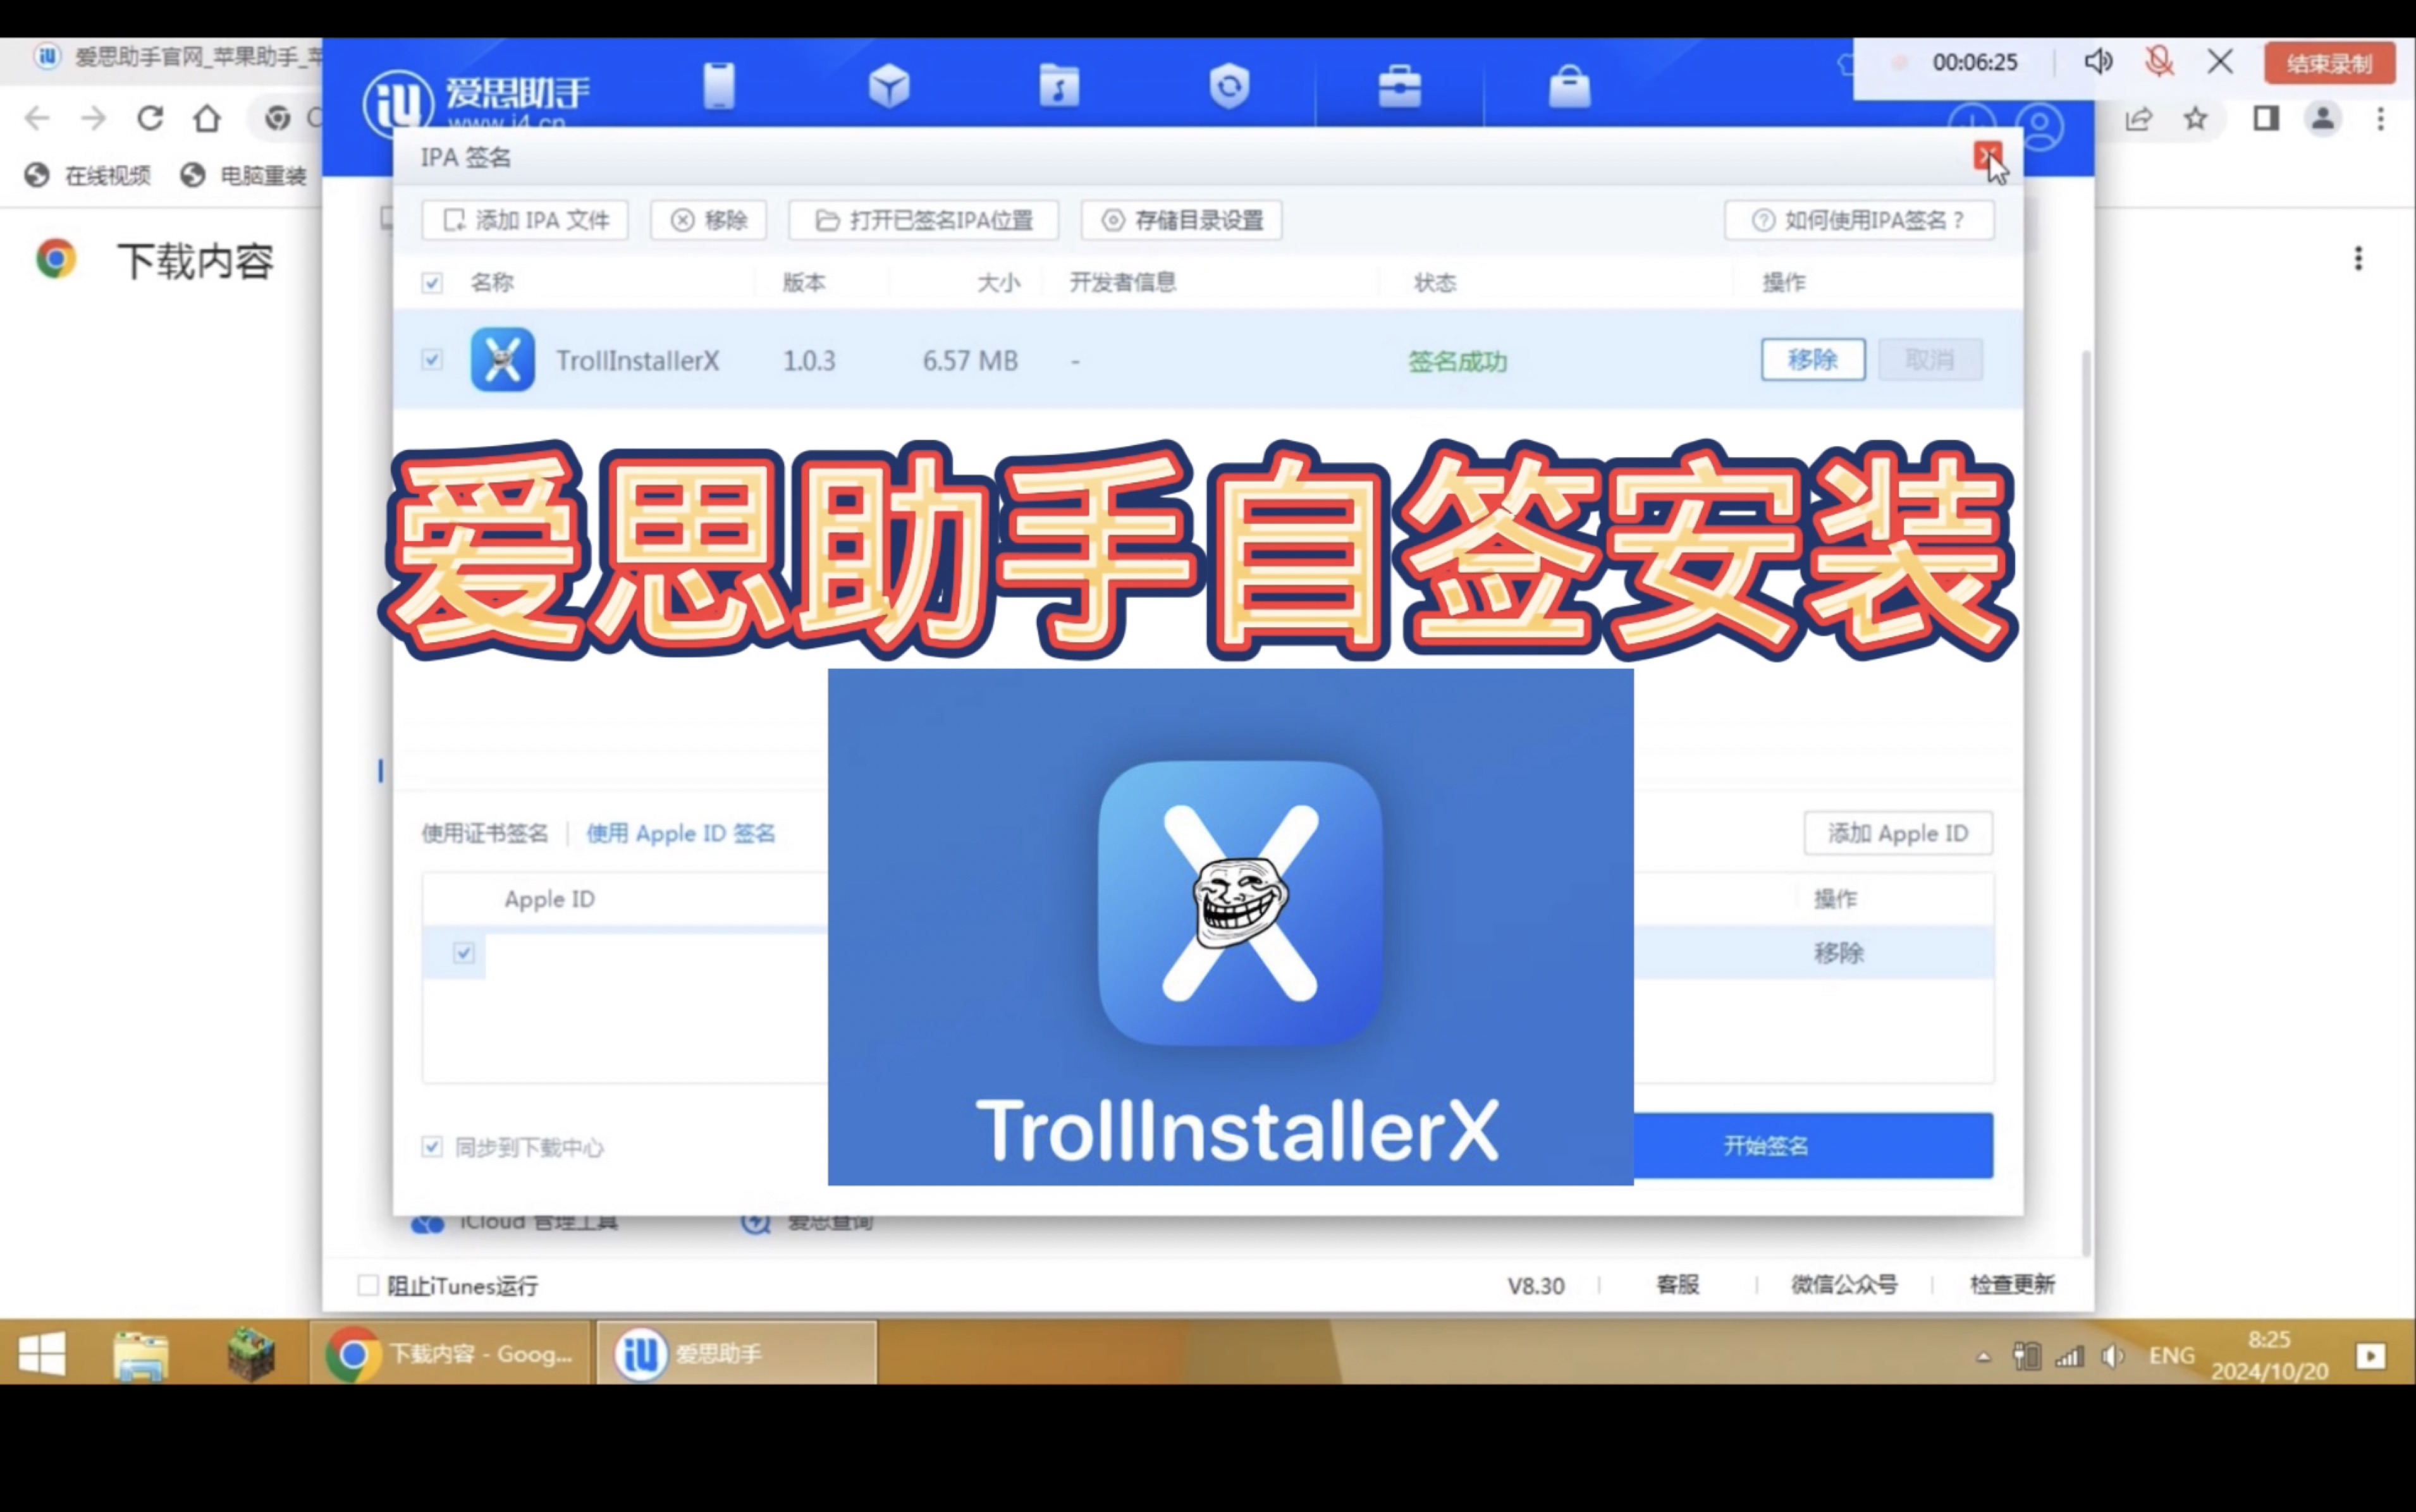Open the 电脑重装 bookmark

244,176
